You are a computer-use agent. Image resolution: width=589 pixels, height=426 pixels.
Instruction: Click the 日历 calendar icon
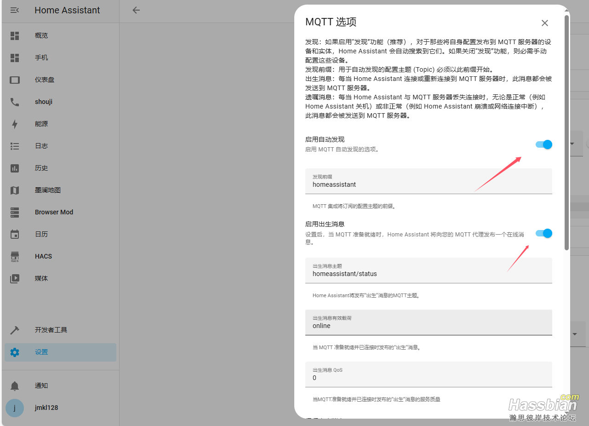15,234
